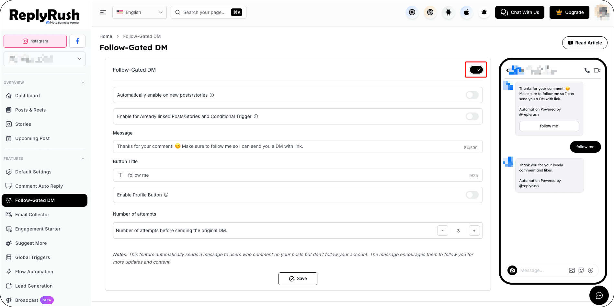
Task: Click the Android app icon
Action: [x=448, y=12]
